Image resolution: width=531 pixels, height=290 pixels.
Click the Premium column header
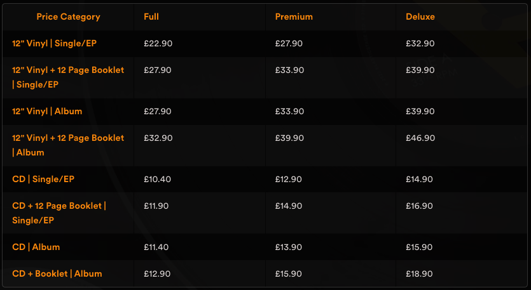[x=294, y=17]
